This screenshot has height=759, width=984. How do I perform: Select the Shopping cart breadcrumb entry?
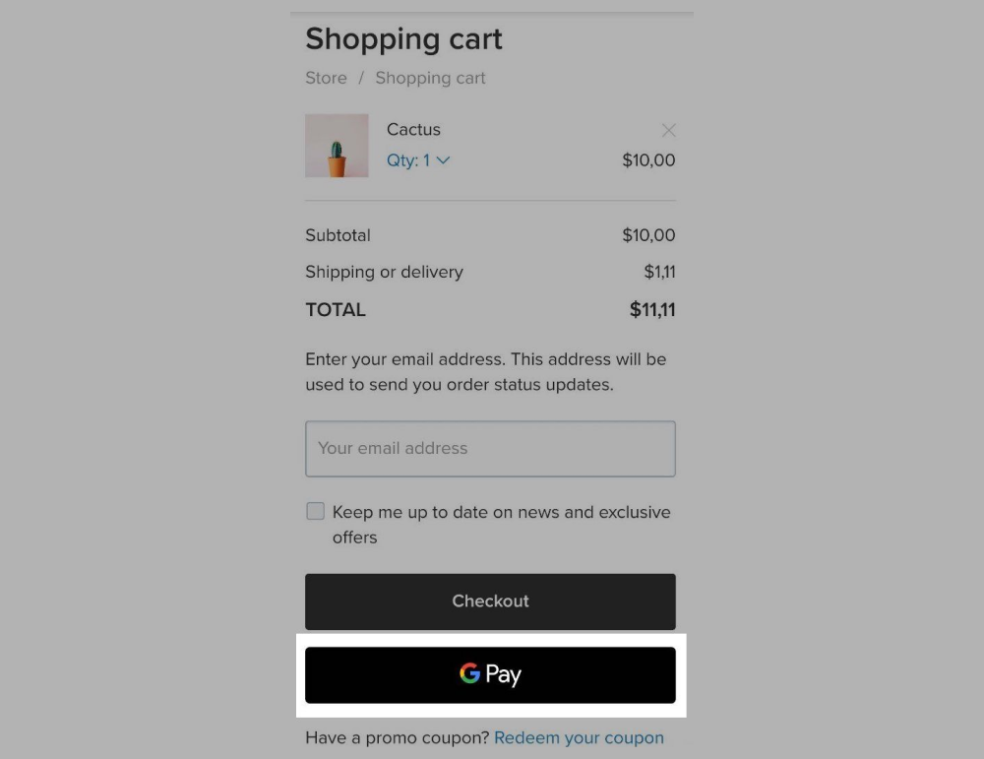coord(430,78)
